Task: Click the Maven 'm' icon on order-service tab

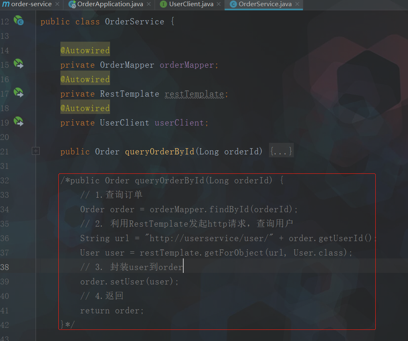Action: click(6, 4)
